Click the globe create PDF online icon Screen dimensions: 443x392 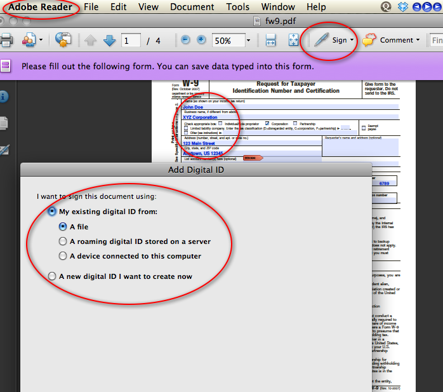click(x=63, y=39)
